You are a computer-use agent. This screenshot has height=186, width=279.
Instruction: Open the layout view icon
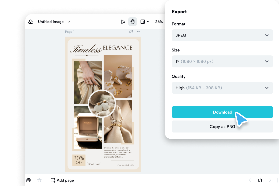click(x=143, y=22)
